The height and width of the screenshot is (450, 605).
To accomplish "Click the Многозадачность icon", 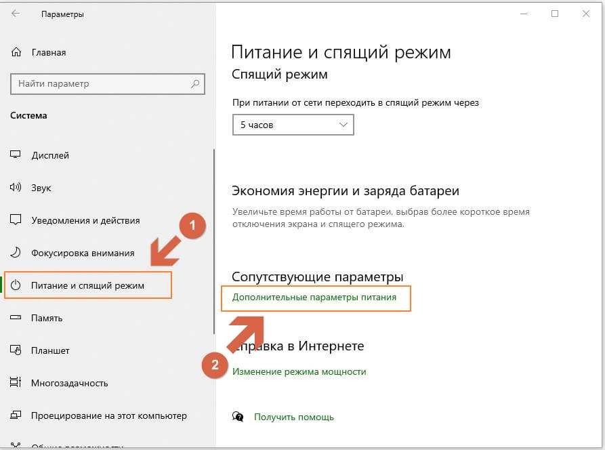I will 16,382.
